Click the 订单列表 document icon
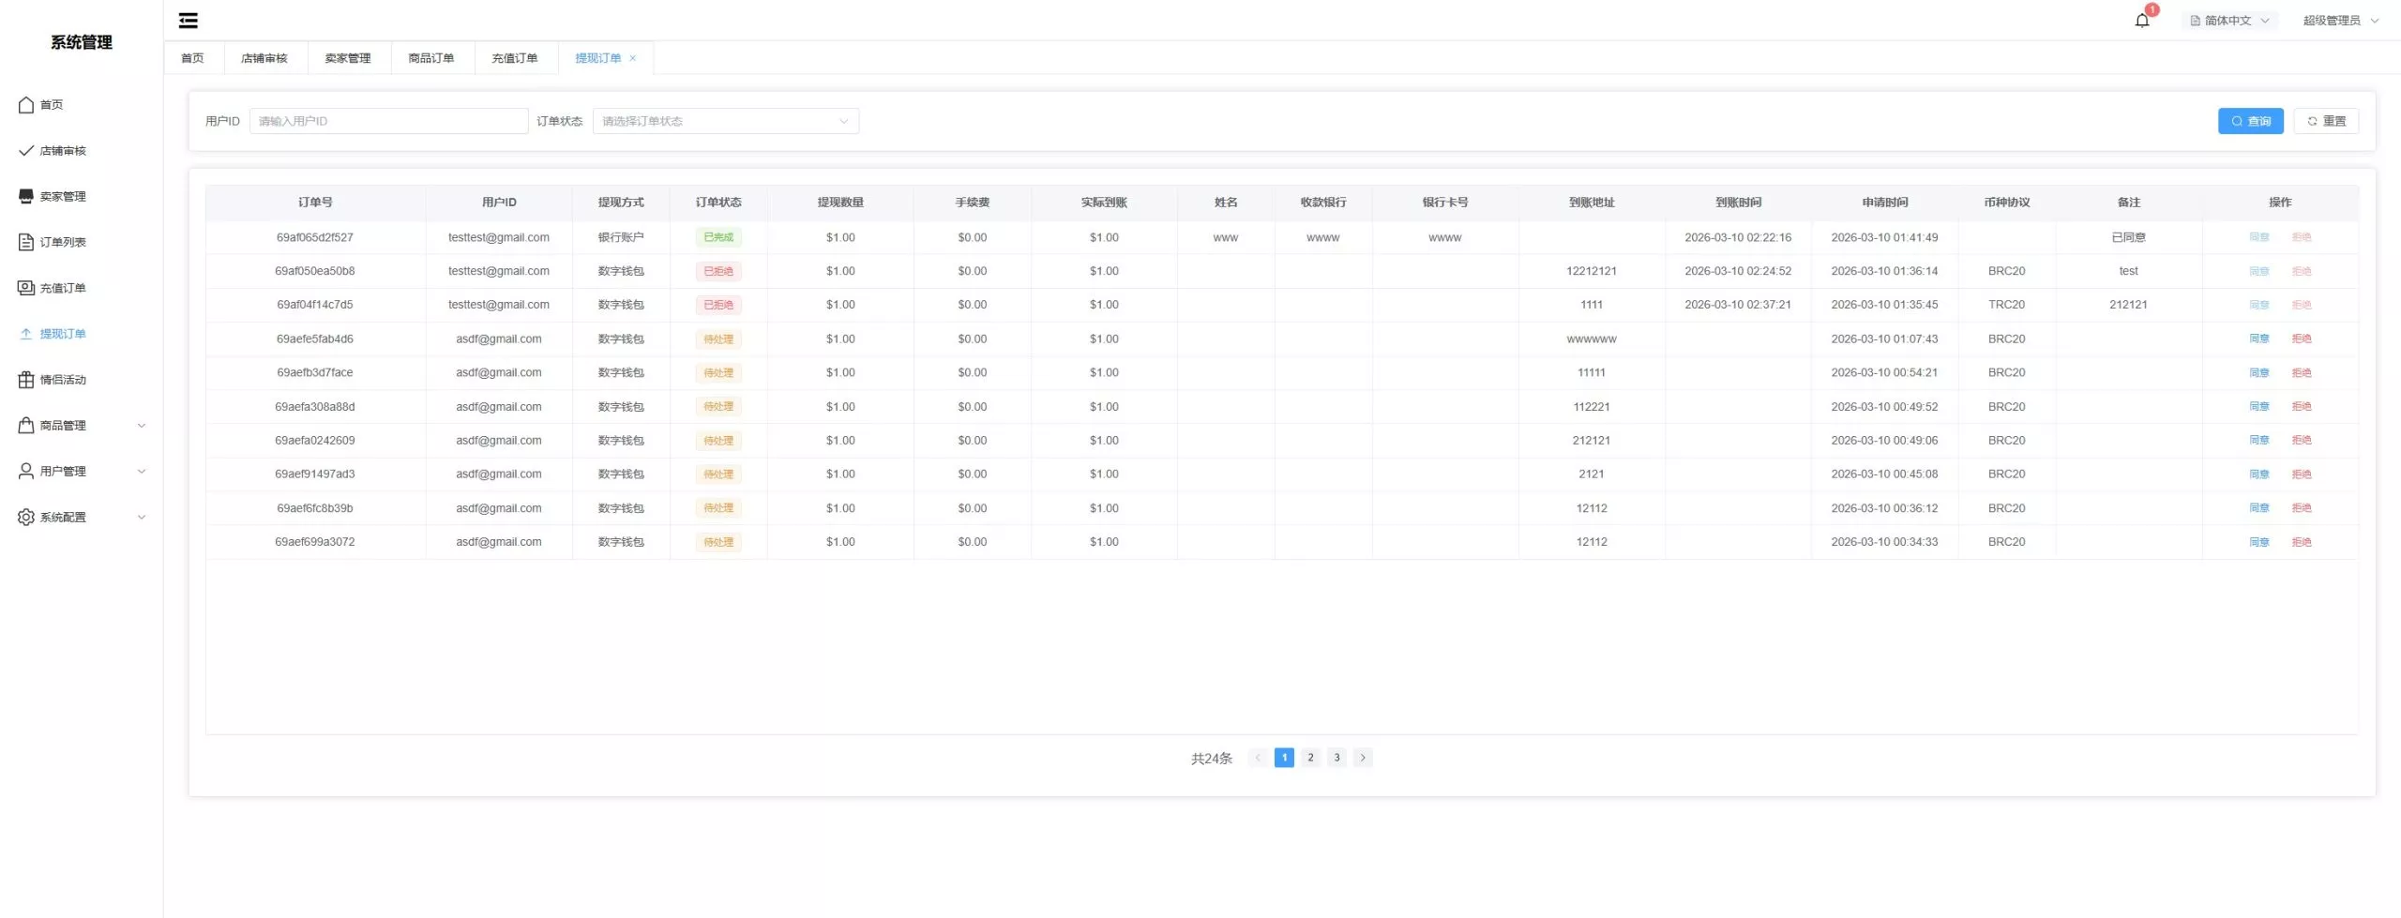The width and height of the screenshot is (2401, 918). coord(26,242)
